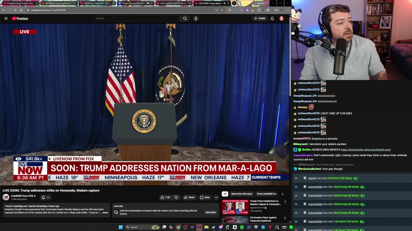412x231 pixels.
Task: Click the Create video button
Action: click(260, 18)
